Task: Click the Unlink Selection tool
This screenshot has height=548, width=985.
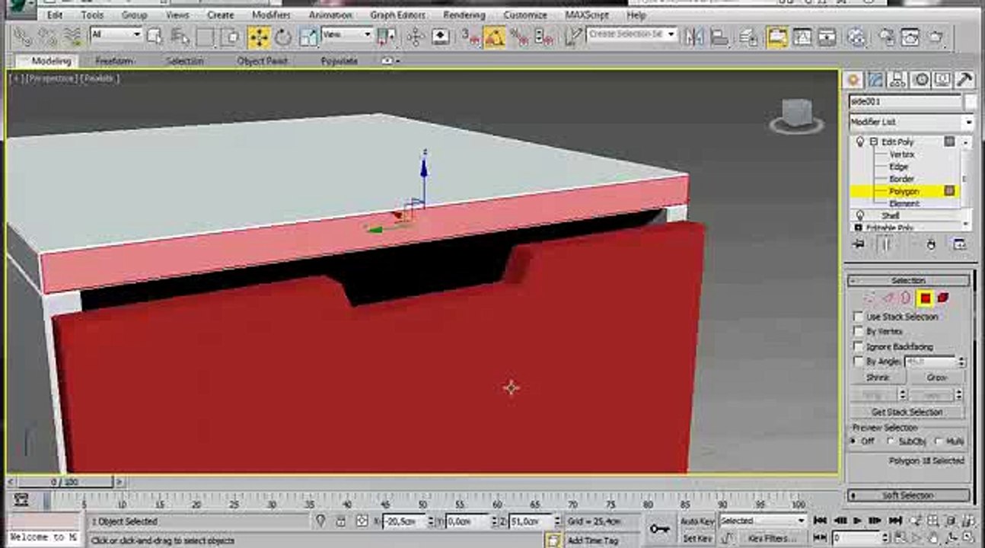Action: [47, 36]
